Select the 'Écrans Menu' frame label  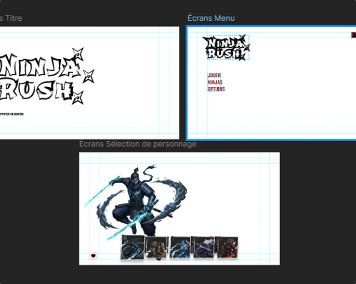coord(211,18)
